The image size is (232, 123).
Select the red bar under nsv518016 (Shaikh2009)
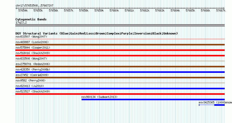pos(120,56)
